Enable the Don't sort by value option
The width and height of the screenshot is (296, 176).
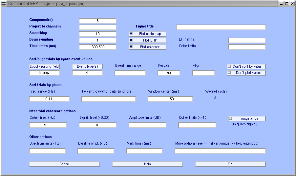coord(230,66)
